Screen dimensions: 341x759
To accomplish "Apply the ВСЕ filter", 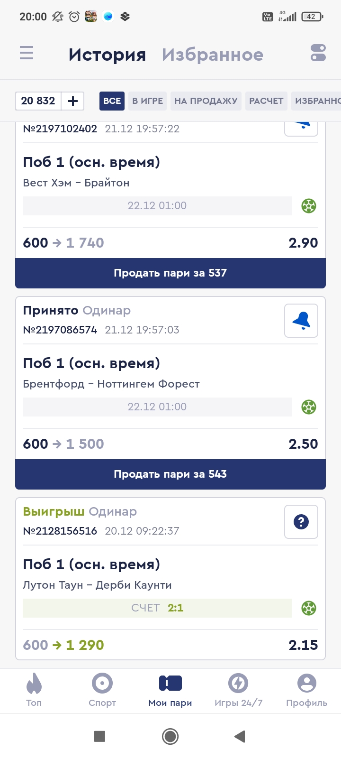I will point(112,101).
